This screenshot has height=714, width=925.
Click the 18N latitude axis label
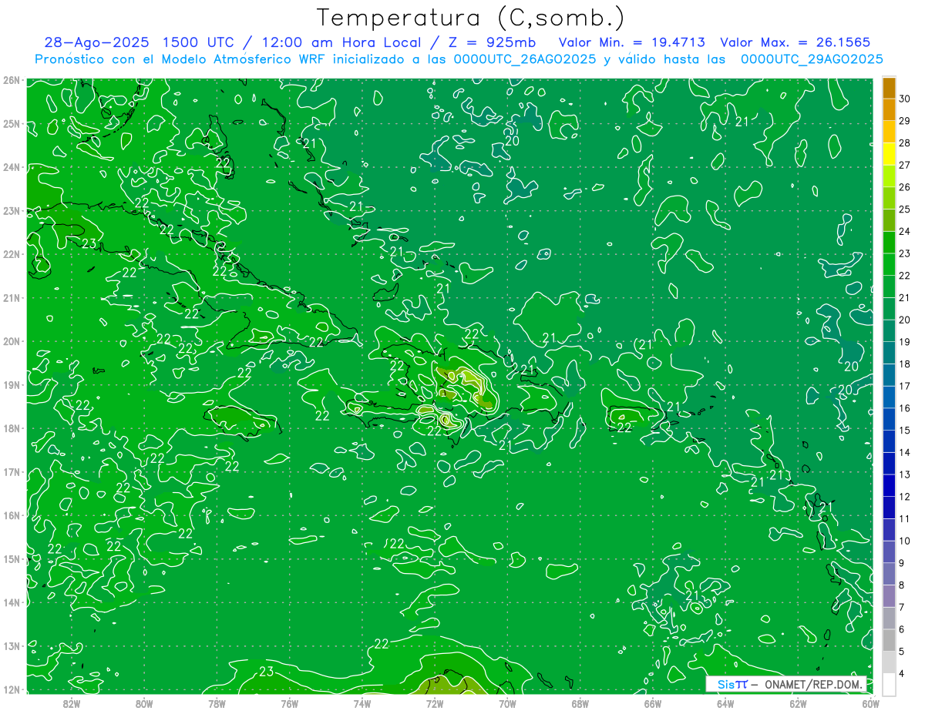pyautogui.click(x=12, y=428)
